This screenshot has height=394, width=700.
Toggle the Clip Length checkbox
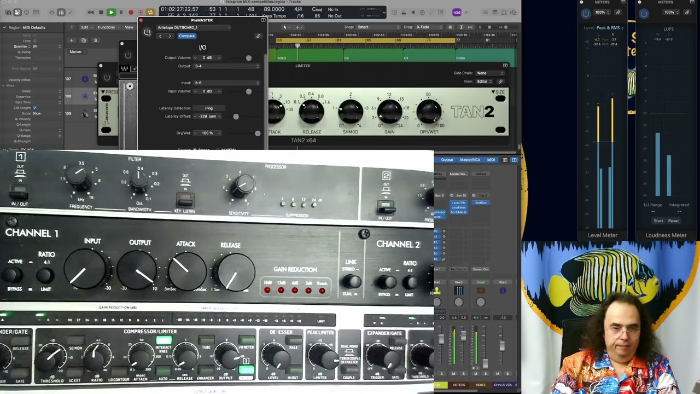click(x=34, y=108)
